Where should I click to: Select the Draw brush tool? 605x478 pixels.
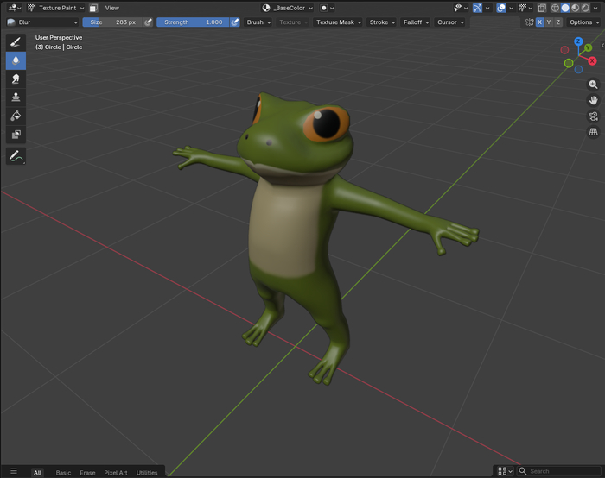pos(16,42)
